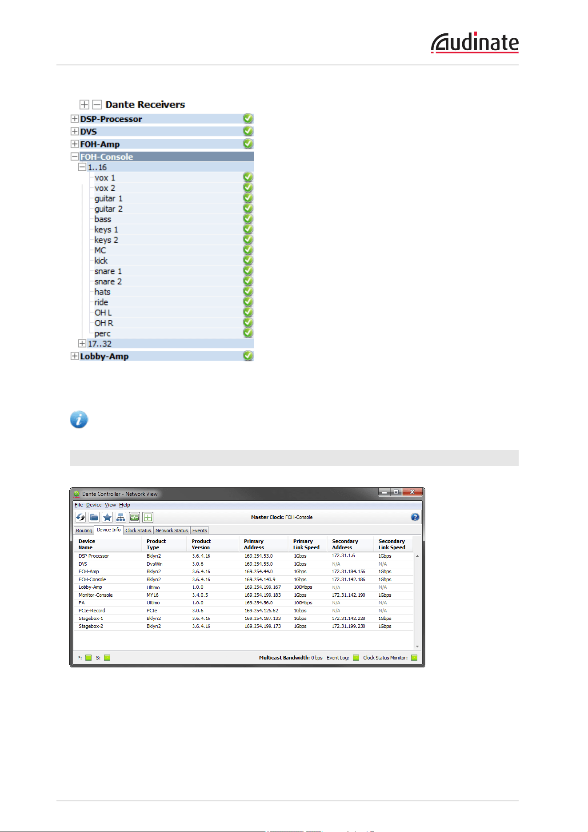Click the 169.254.143.9 primary address cell

260,579
